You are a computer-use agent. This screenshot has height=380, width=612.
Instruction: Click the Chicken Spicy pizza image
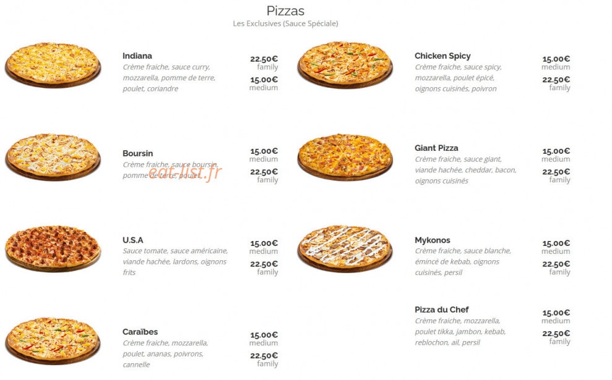345,65
